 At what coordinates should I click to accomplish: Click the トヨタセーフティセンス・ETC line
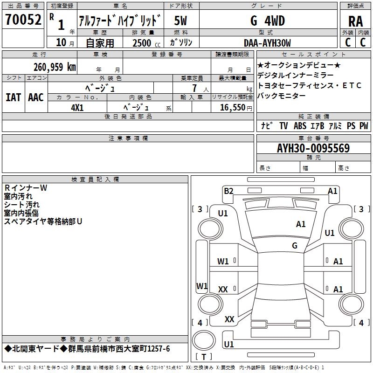[310, 85]
